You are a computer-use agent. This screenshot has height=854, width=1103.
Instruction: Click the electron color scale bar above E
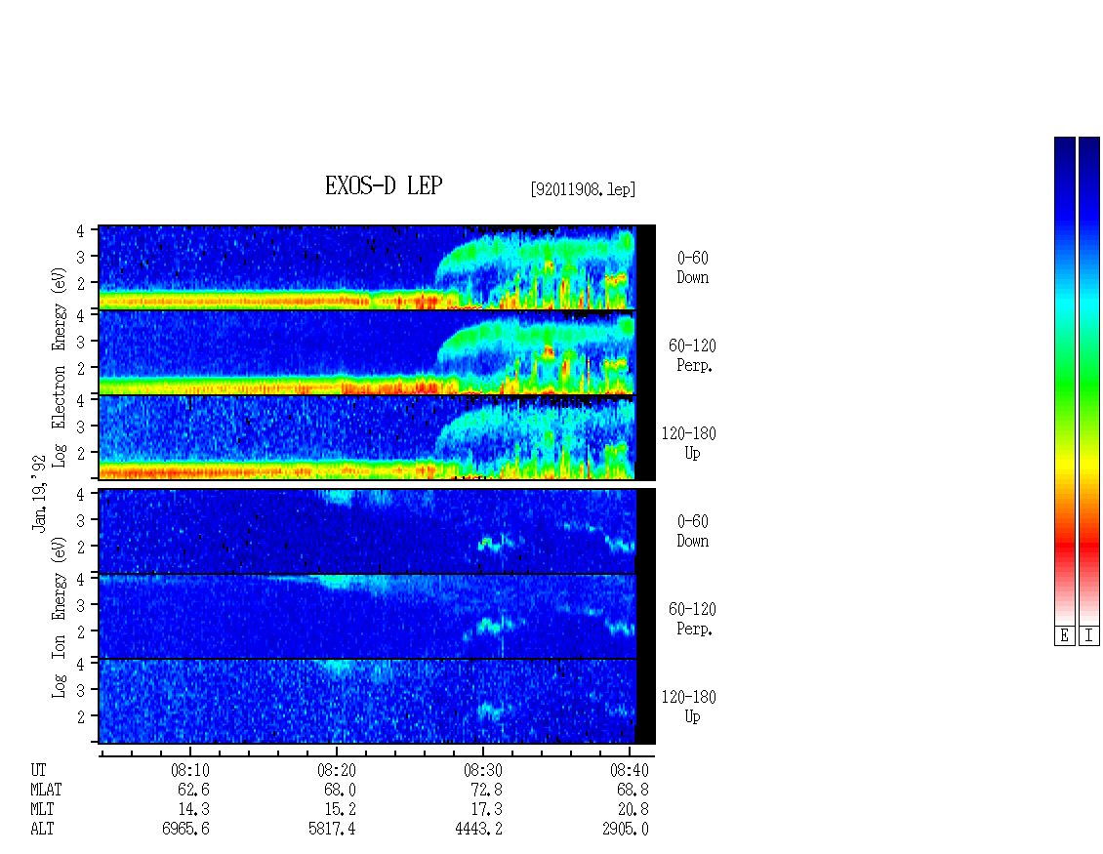(1064, 381)
